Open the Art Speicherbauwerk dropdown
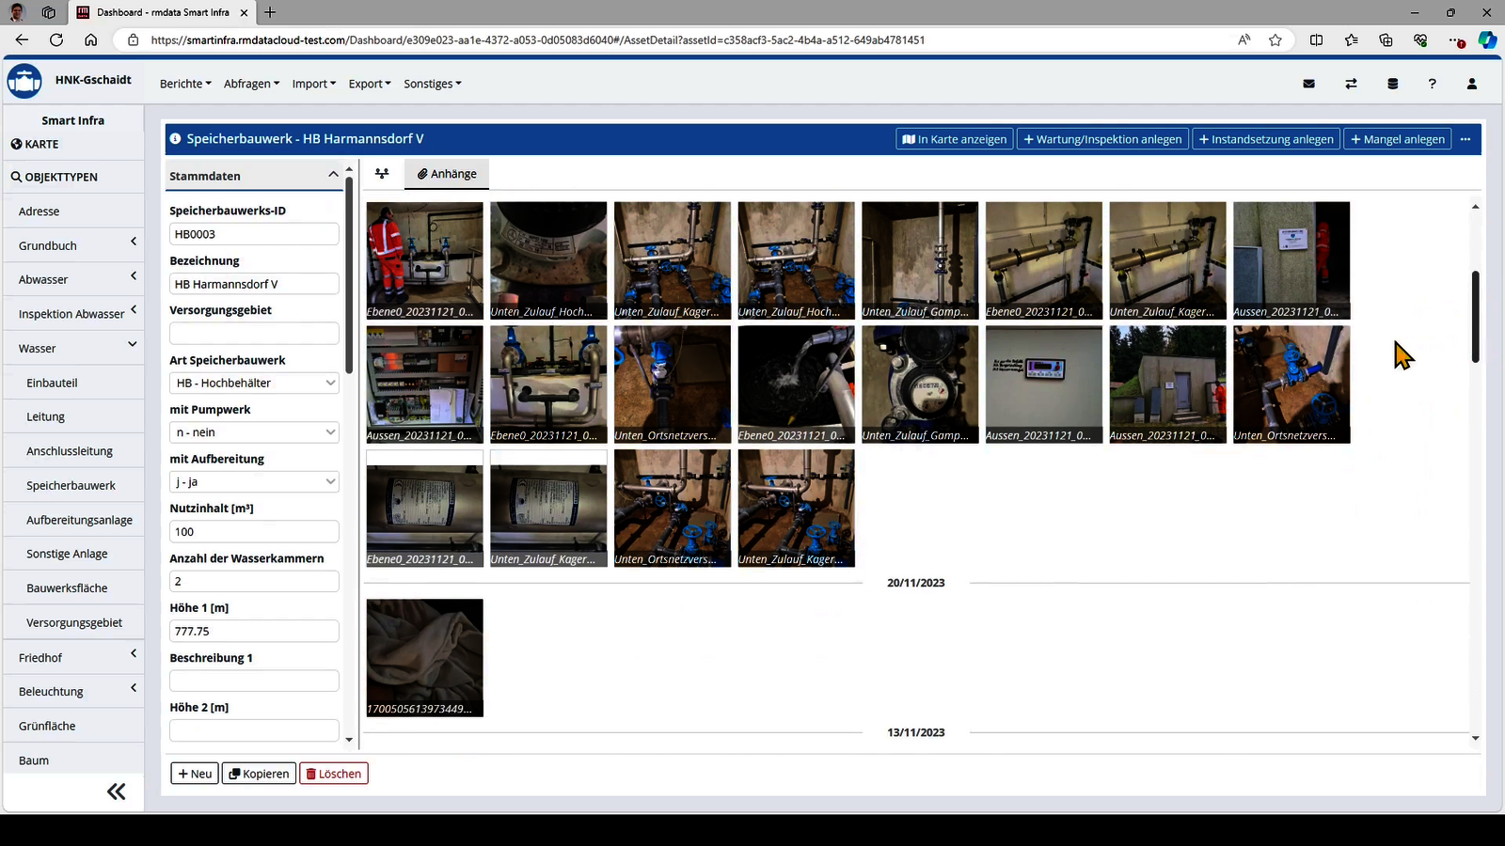 (x=254, y=383)
